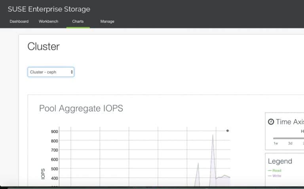Viewport: 304px width, 189px height.
Task: Open the Cluster - ceph dropdown
Action: (x=51, y=72)
